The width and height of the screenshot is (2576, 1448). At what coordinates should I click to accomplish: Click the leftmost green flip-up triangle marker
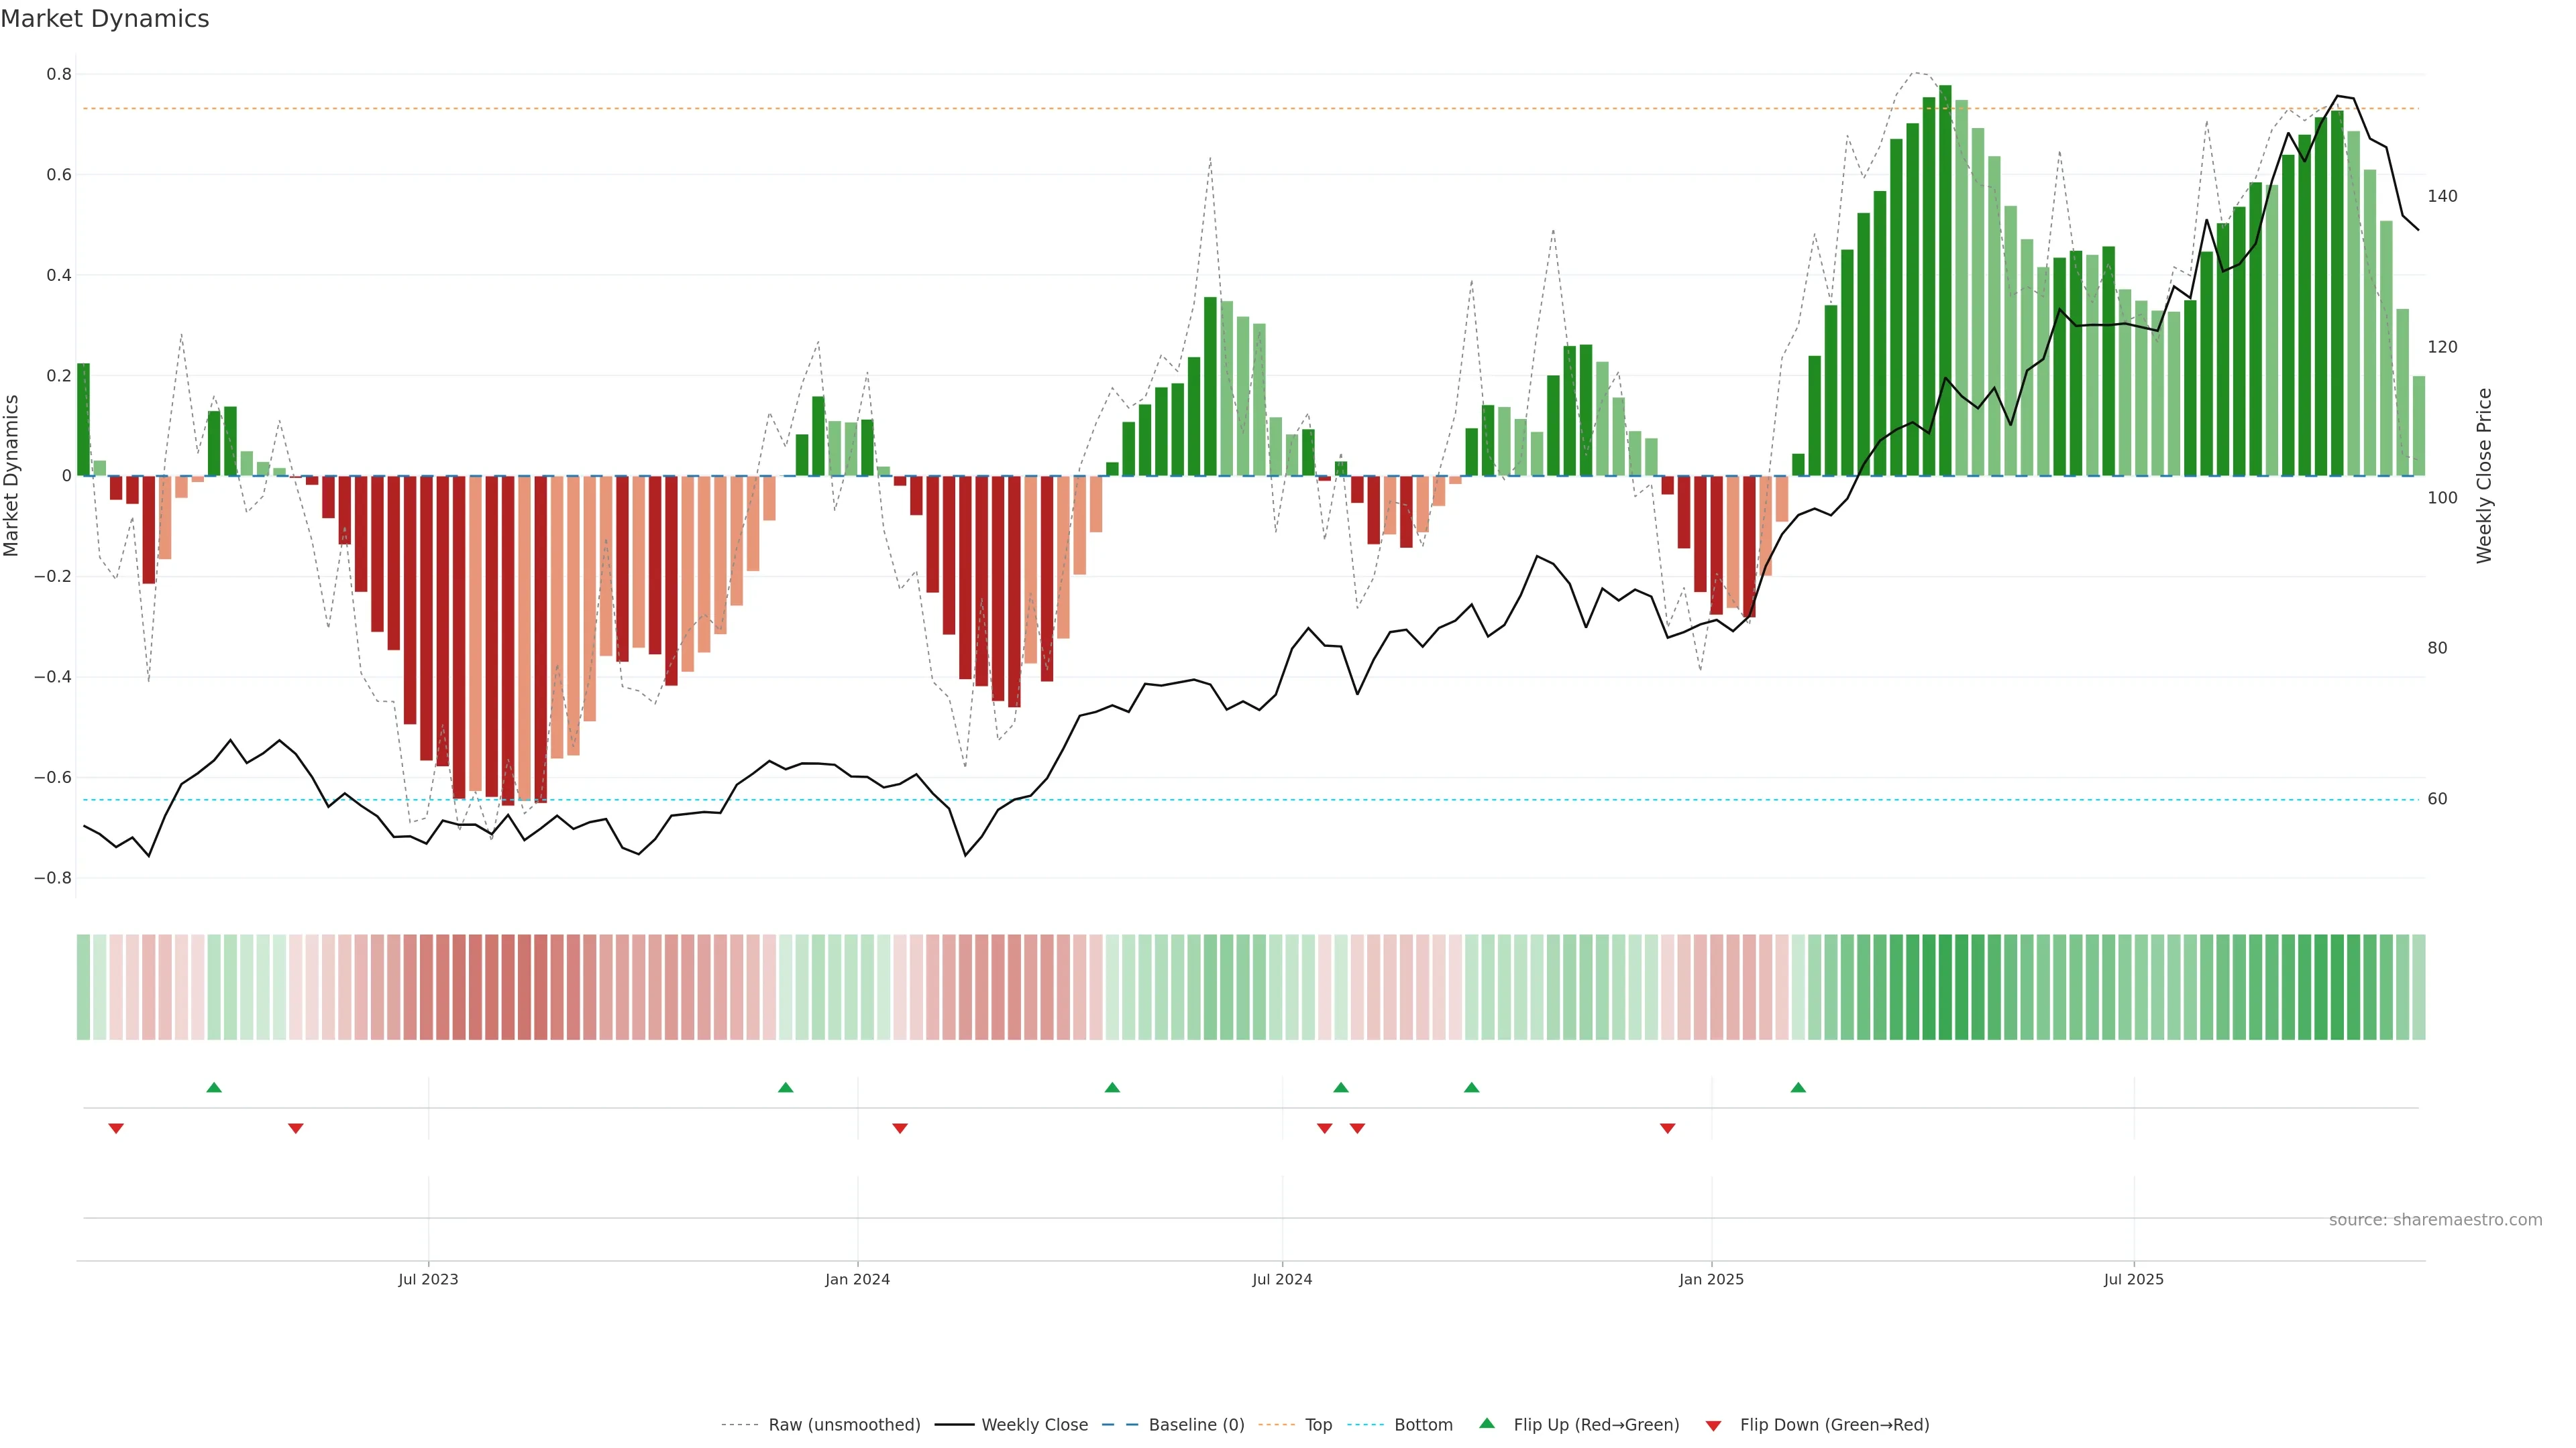tap(214, 1087)
